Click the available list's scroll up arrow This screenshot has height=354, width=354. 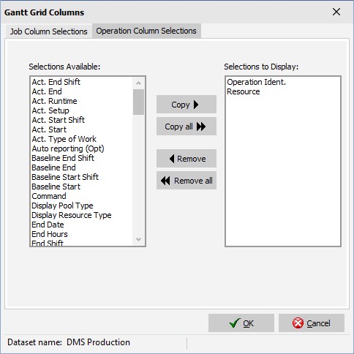pos(138,83)
